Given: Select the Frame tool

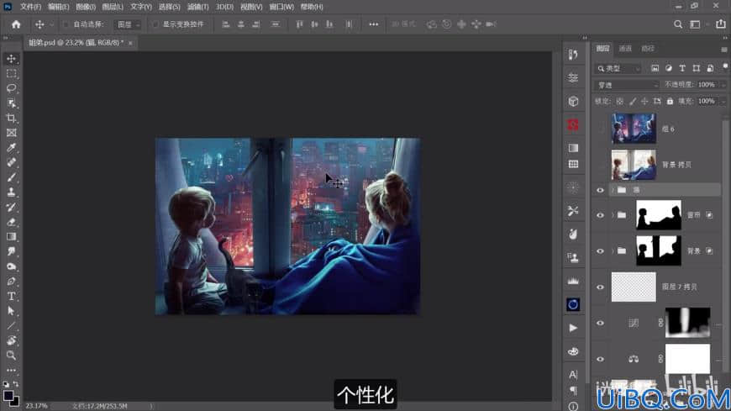Looking at the screenshot, I should 11,133.
